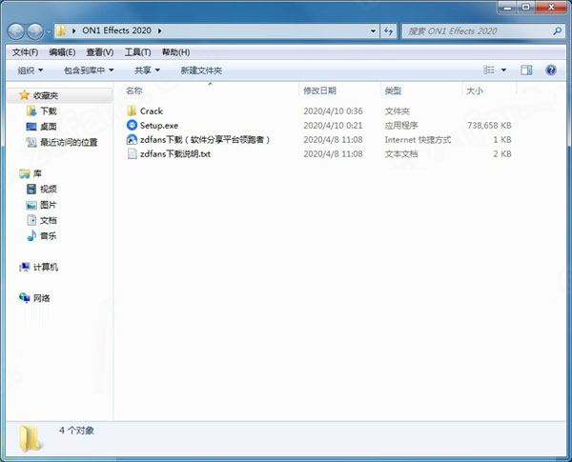Open the 帮助(H) menu

175,52
